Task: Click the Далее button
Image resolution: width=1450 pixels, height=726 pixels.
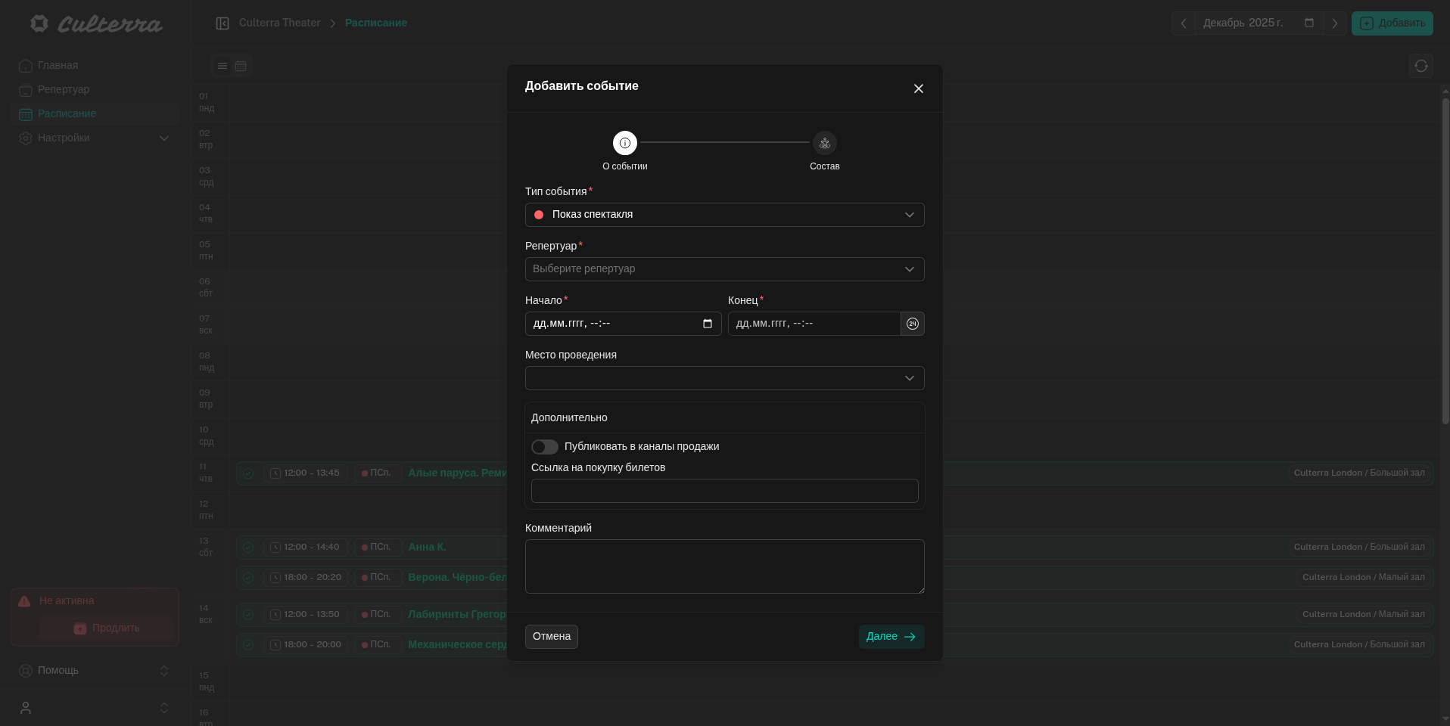Action: 891,637
